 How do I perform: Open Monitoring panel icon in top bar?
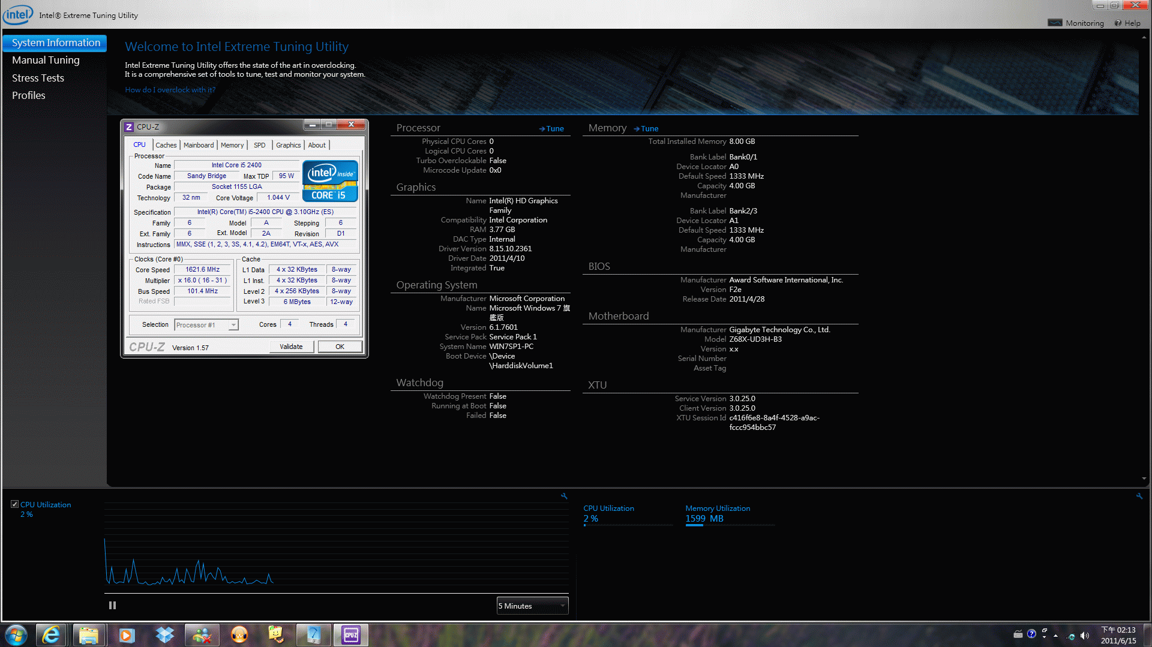tap(1055, 23)
